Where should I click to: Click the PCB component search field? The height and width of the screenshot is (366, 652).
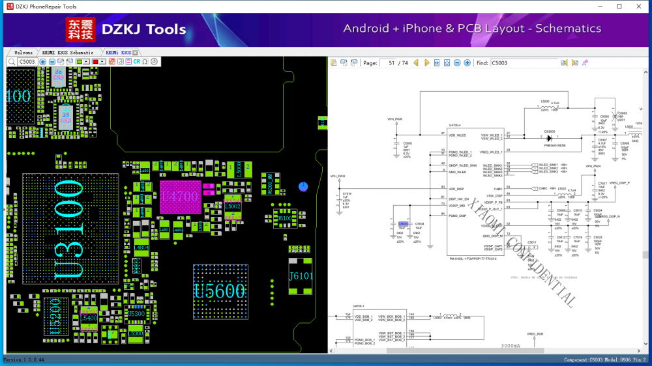click(x=27, y=62)
